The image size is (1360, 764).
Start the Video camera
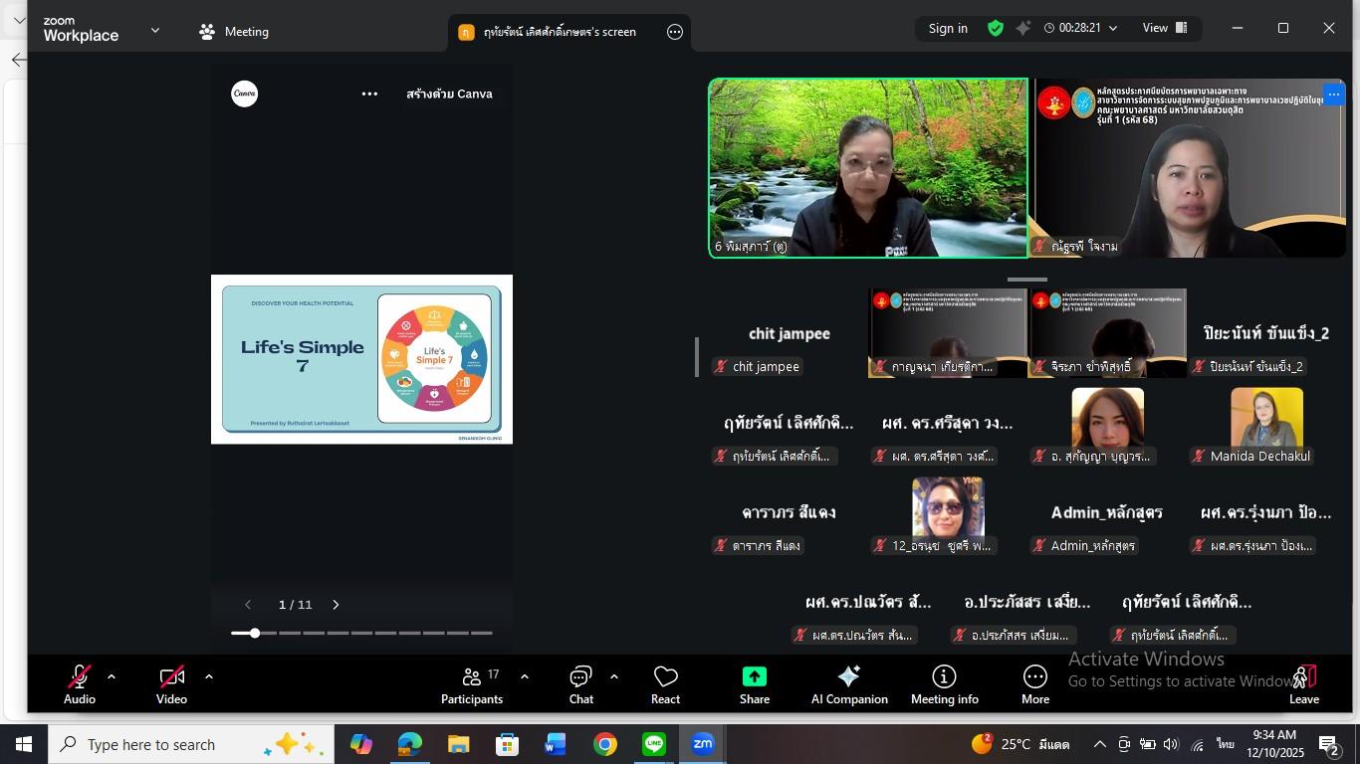(x=171, y=684)
